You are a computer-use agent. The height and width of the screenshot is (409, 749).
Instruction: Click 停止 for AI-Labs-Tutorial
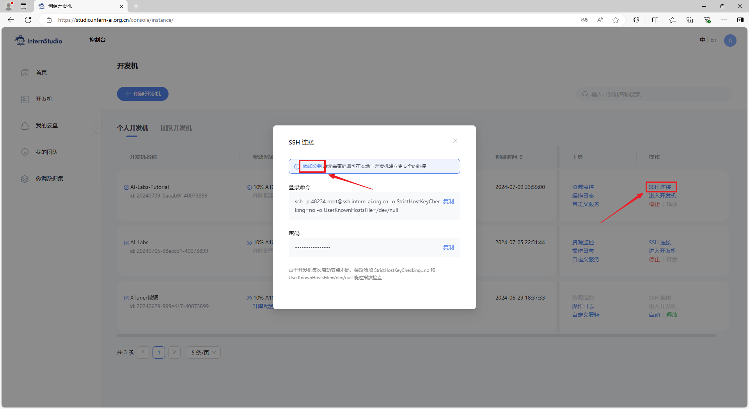pyautogui.click(x=654, y=204)
